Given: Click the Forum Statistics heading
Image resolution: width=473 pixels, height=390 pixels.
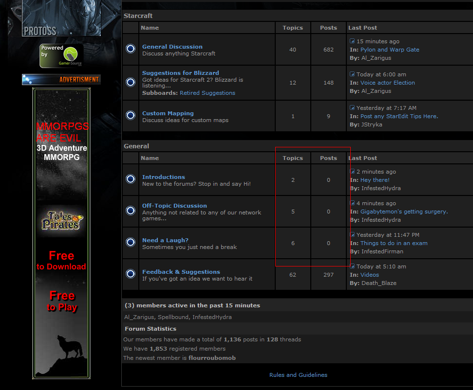Looking at the screenshot, I should point(151,329).
